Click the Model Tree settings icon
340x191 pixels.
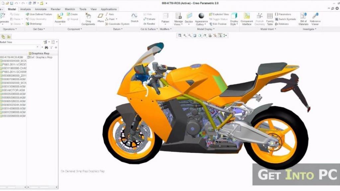click(45, 42)
